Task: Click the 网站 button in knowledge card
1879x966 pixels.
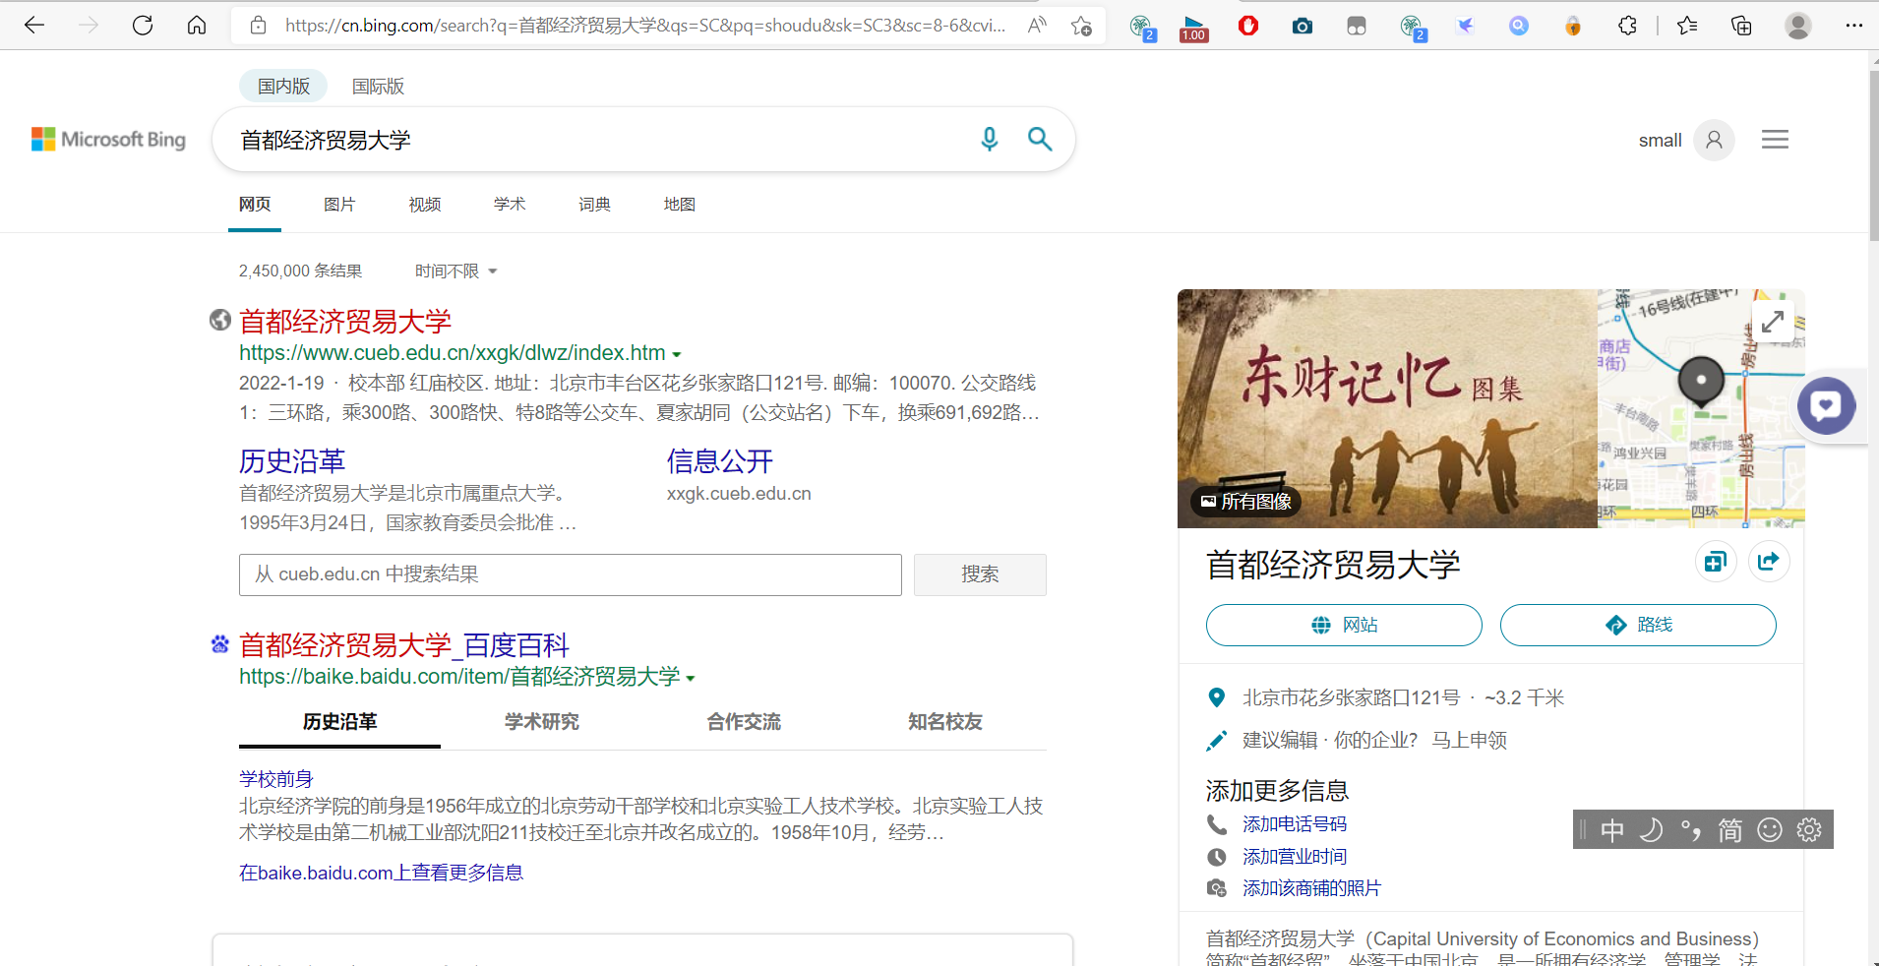Action: pos(1344,626)
